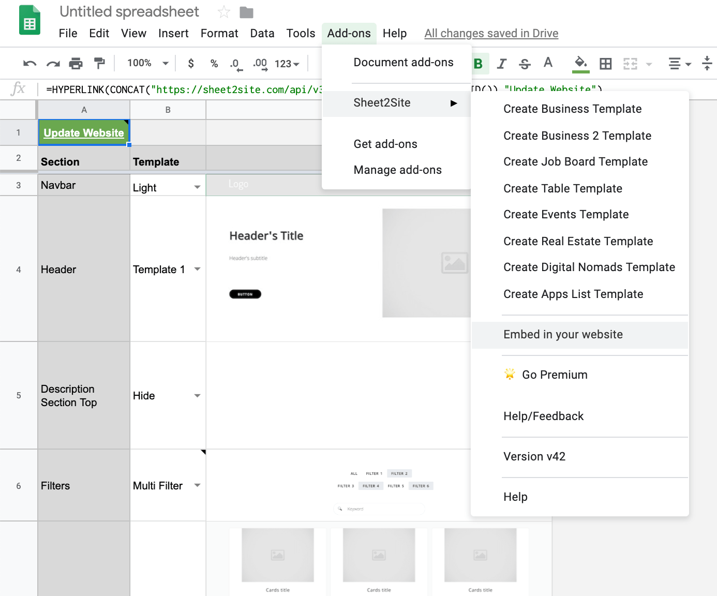This screenshot has height=596, width=717.
Task: Choose Create Job Board Template
Action: (575, 162)
